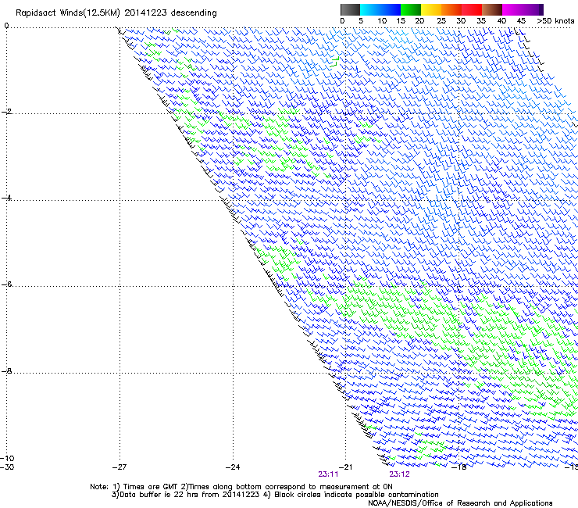Click the purple '23:11' time label
This screenshot has width=578, height=508.
coord(328,474)
